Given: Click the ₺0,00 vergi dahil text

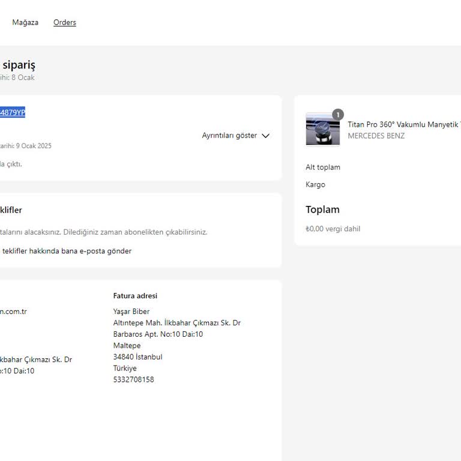Looking at the screenshot, I should [x=333, y=229].
